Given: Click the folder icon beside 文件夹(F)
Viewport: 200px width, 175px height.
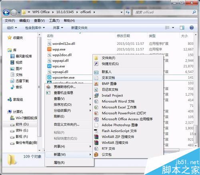Looking at the screenshot, I should (96, 58).
